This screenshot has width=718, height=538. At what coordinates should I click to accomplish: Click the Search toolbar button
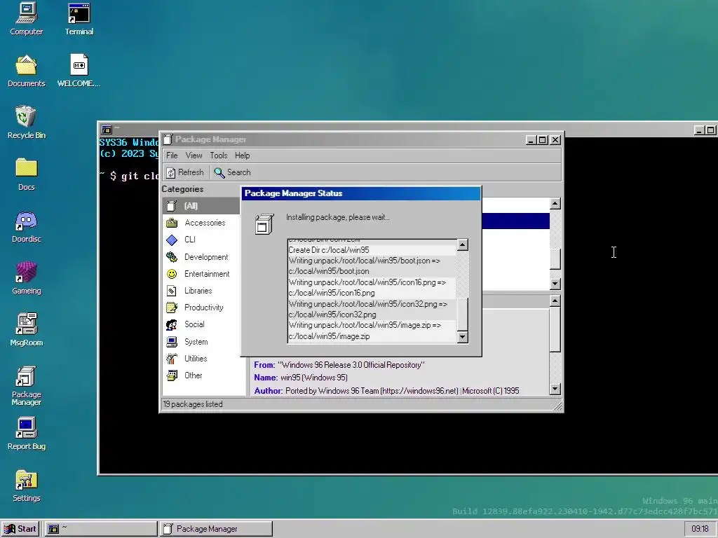(x=232, y=172)
